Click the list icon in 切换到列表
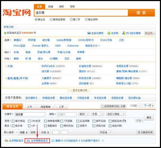 (139, 132)
